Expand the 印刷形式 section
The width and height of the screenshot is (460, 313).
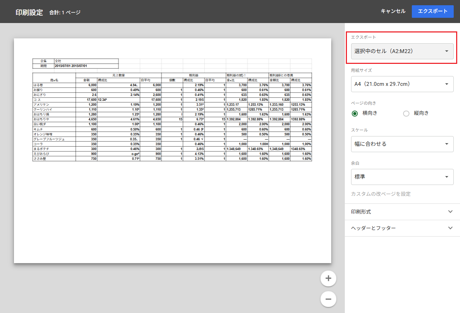[x=402, y=212]
